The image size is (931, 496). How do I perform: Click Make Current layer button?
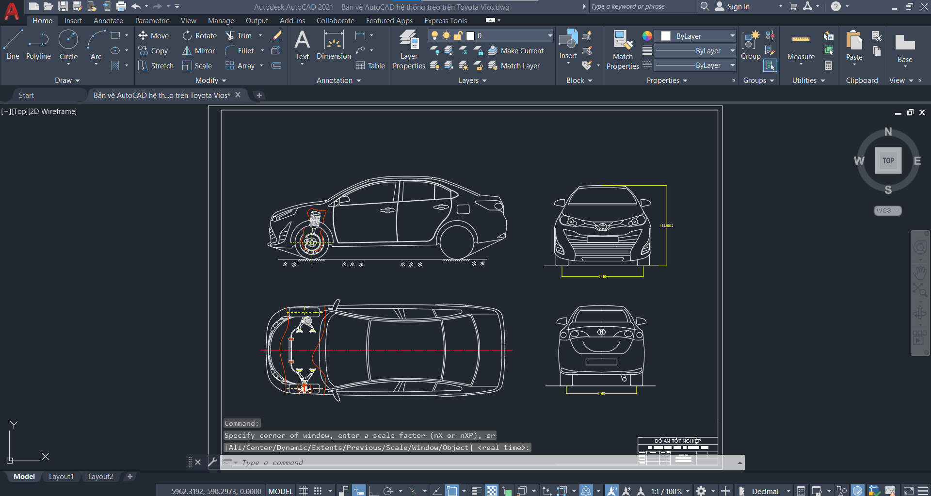coord(516,50)
